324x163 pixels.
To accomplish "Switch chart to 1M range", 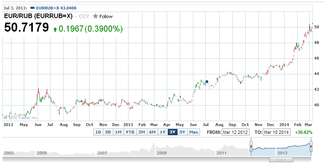I will click(x=118, y=132).
